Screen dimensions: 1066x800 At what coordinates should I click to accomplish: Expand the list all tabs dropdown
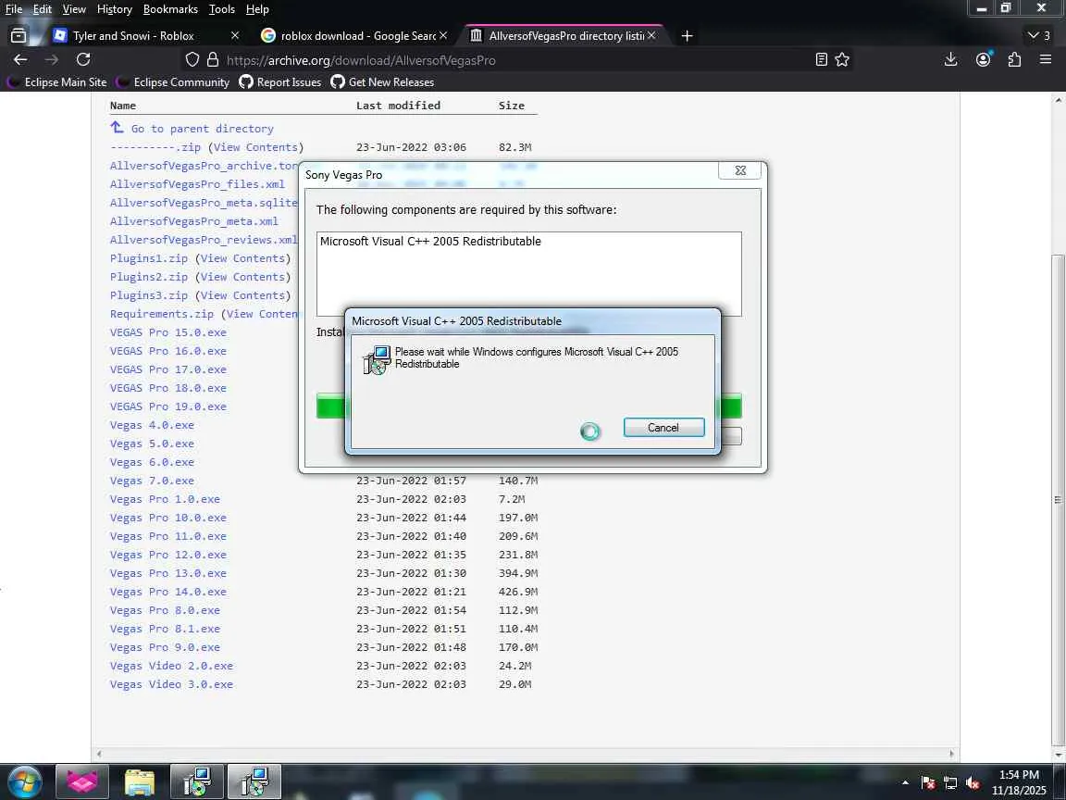[1038, 35]
